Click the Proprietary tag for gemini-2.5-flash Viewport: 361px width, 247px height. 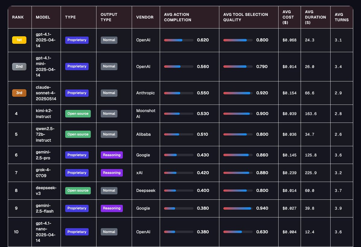pyautogui.click(x=77, y=208)
